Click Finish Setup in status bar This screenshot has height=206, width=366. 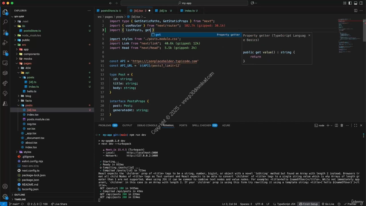[308, 204]
